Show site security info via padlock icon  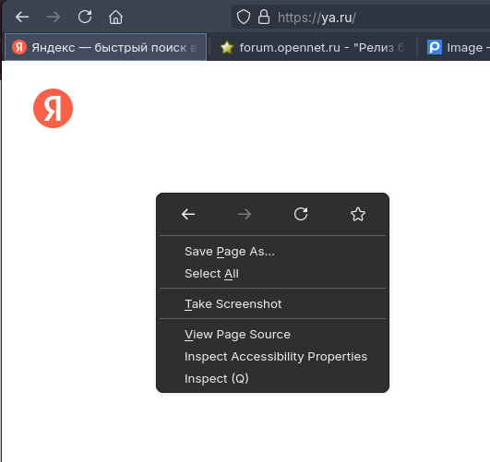[264, 17]
